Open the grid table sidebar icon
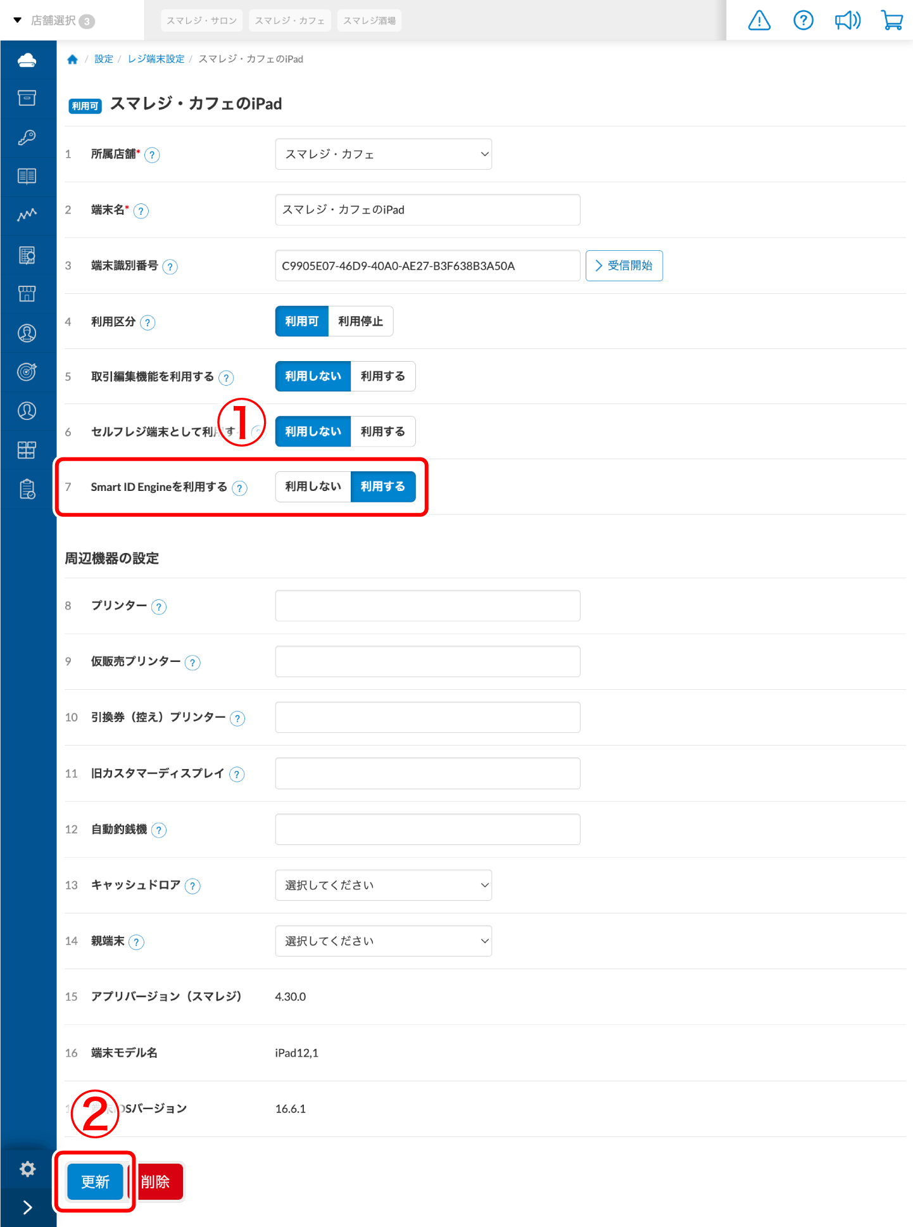This screenshot has width=913, height=1227. coord(27,450)
